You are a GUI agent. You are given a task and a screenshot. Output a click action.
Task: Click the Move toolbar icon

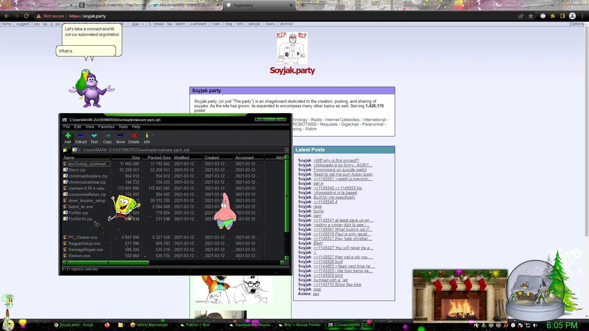pos(120,138)
